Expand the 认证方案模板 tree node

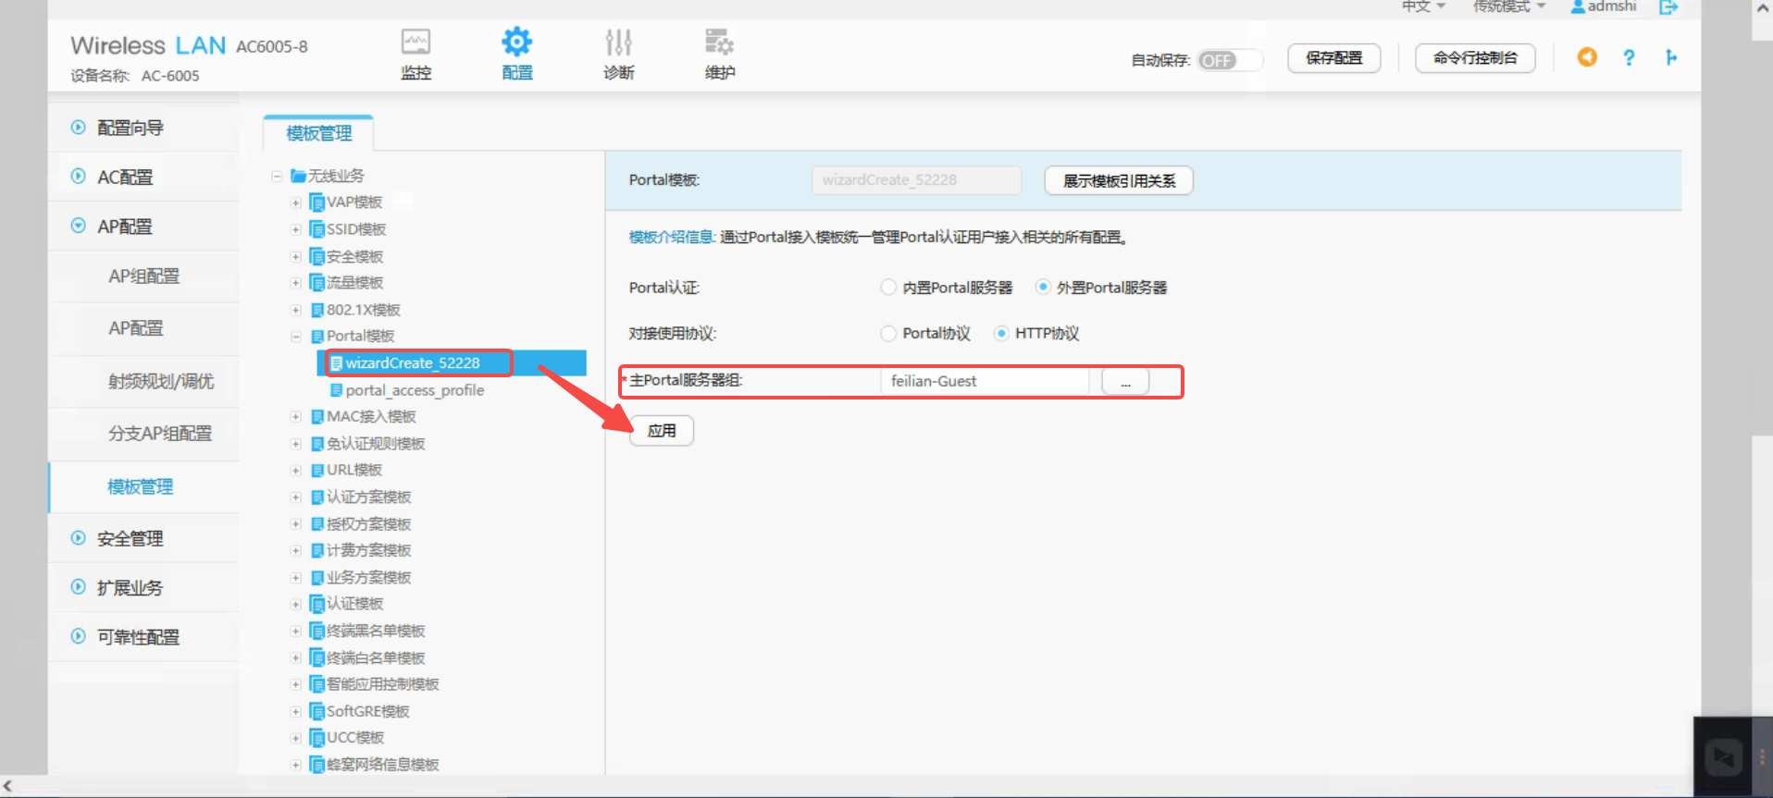(x=296, y=497)
